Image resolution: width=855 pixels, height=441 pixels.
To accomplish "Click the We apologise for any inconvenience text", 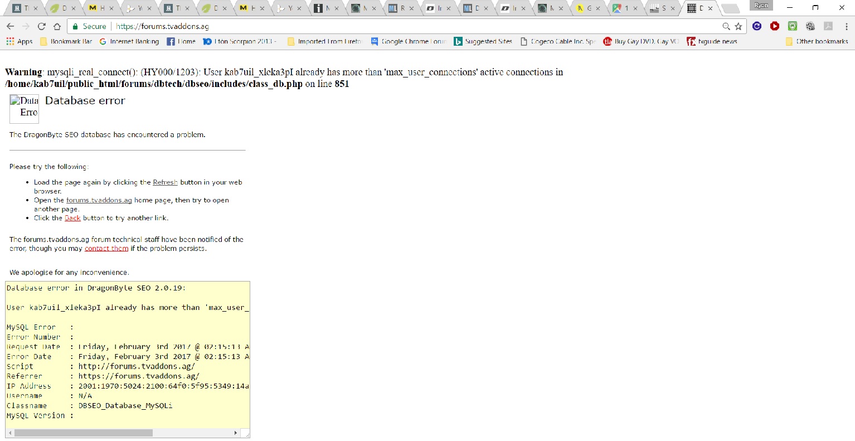I will 69,273.
